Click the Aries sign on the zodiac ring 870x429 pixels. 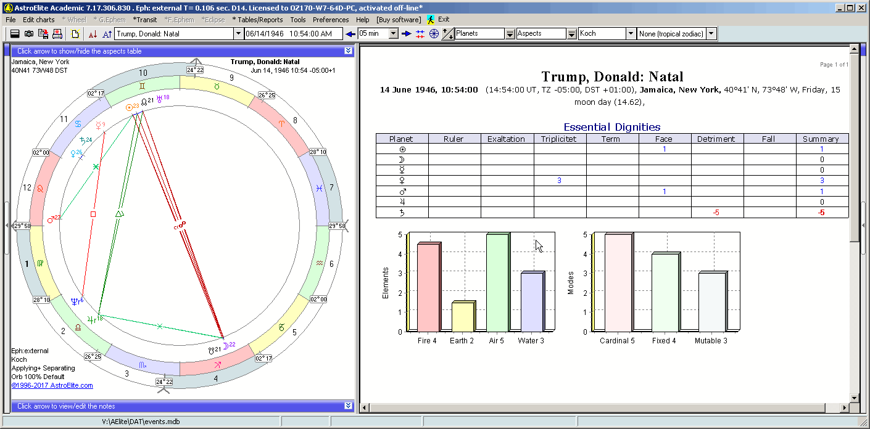click(x=283, y=123)
